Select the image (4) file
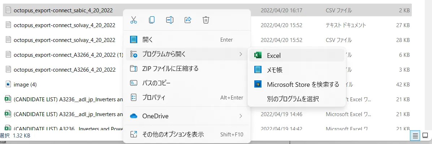Viewport: 432px width, 144px height. [25, 85]
